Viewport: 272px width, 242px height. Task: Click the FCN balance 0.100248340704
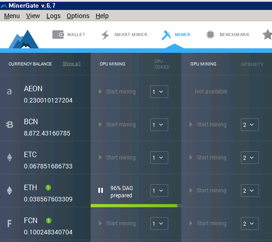tap(48, 232)
